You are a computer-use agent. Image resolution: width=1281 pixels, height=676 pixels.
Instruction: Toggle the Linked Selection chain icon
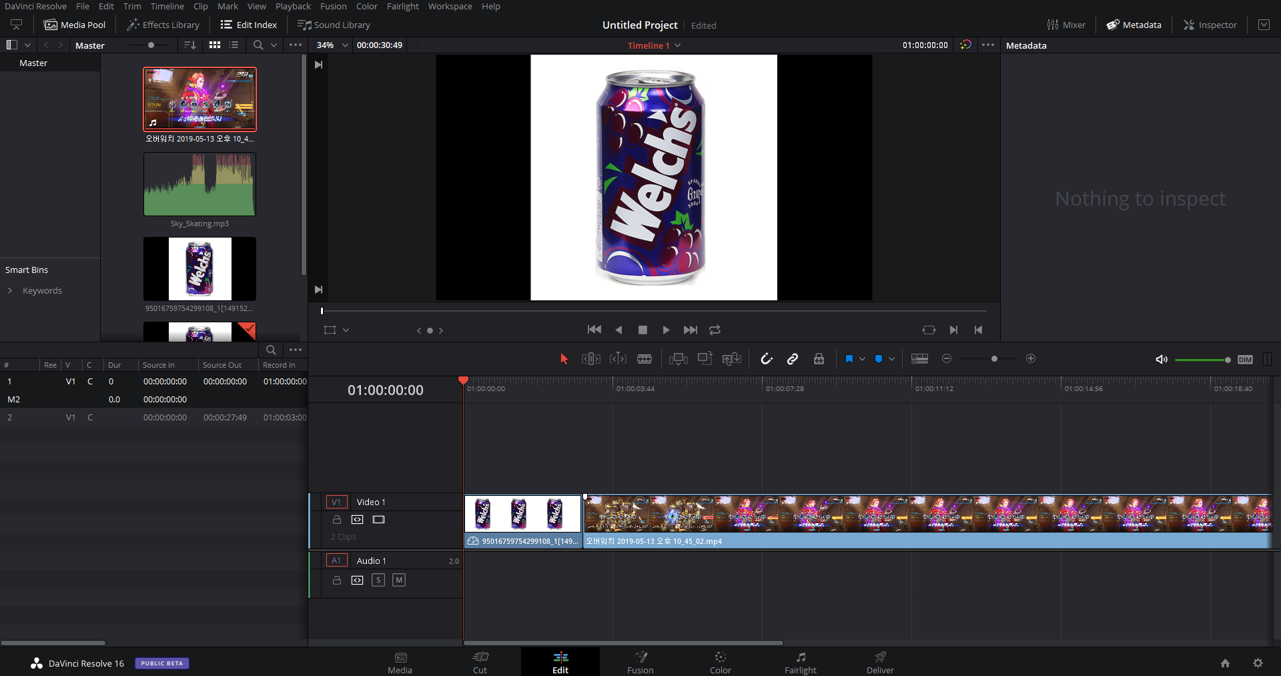[793, 359]
